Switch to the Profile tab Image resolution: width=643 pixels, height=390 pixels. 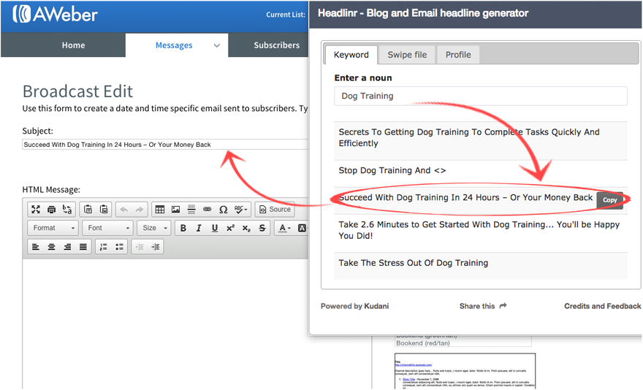pyautogui.click(x=458, y=55)
